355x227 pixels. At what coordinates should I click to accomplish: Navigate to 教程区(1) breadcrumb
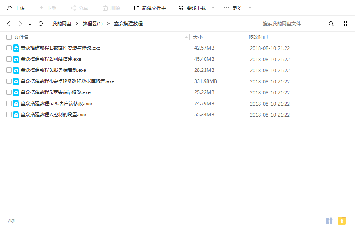pos(93,24)
